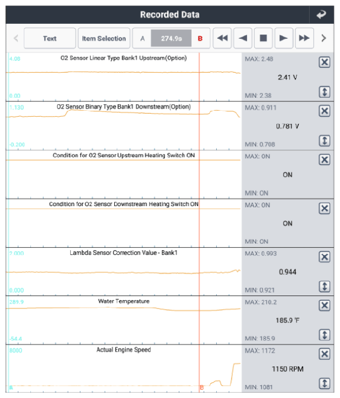Viewport: 340px width, 398px height.
Task: Expand the O2 Sensor Linear graph scale
Action: tap(325, 92)
